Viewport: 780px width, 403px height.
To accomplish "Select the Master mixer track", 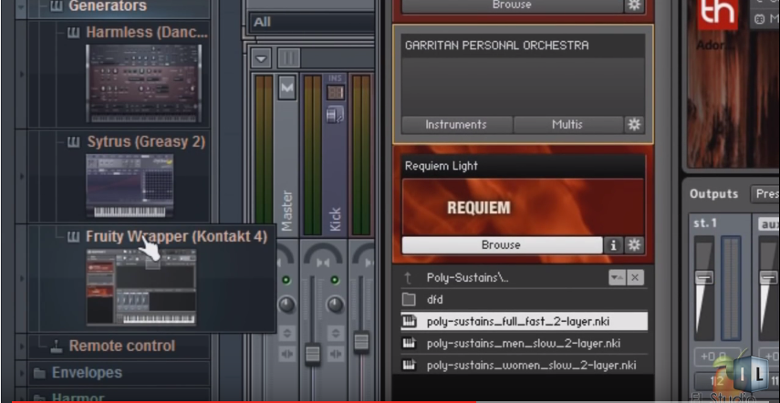I will point(287,211).
